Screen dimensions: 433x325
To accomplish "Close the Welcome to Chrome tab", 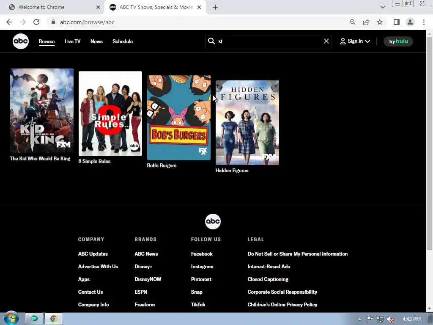I will tap(98, 7).
